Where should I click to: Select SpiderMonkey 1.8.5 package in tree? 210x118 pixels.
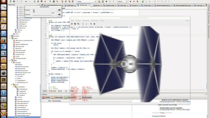pos(22,83)
